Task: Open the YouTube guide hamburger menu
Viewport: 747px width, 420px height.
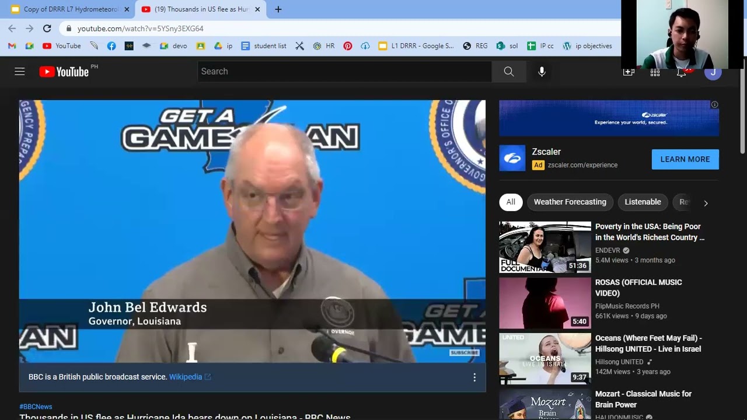Action: pos(20,71)
